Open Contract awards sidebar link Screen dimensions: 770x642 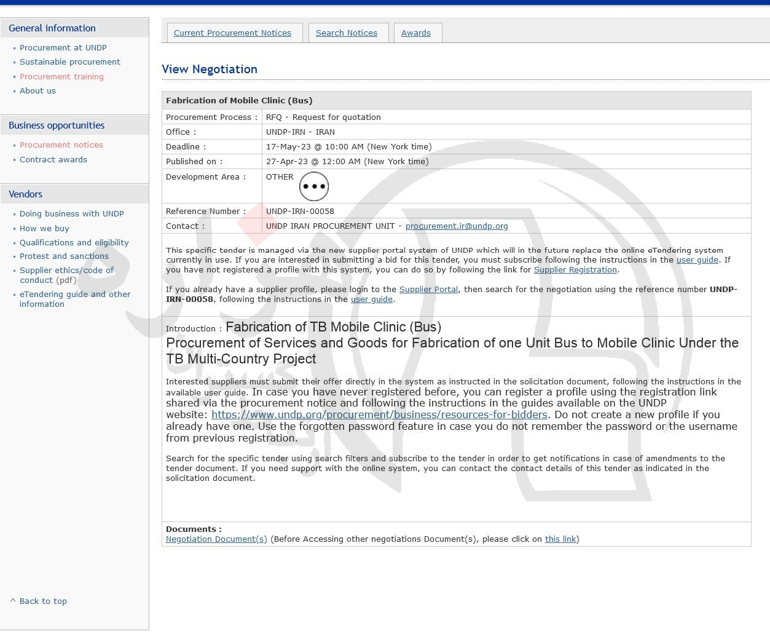point(53,160)
